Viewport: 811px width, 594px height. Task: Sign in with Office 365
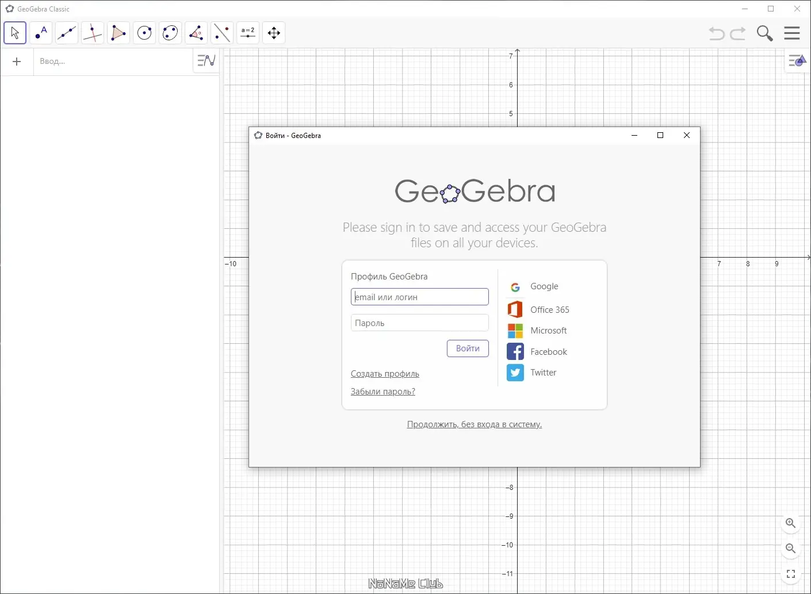coord(538,309)
